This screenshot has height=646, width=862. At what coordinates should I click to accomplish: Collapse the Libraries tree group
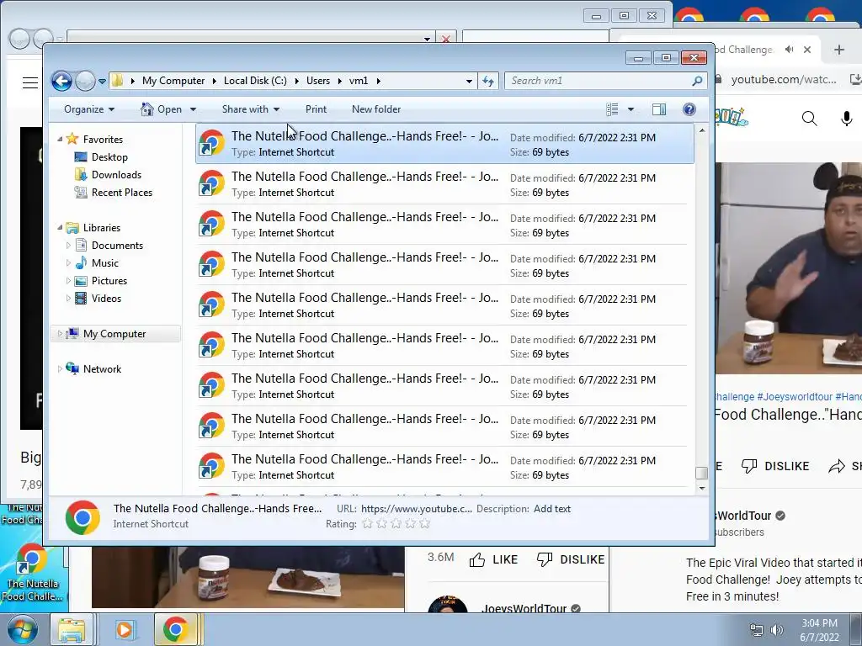[x=60, y=227]
